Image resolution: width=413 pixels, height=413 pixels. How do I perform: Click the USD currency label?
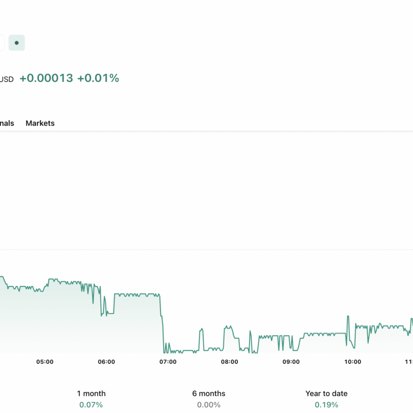point(7,80)
